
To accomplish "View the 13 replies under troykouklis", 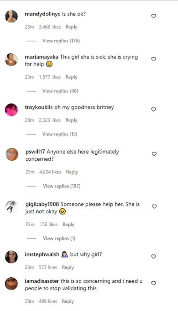I will click(60, 134).
